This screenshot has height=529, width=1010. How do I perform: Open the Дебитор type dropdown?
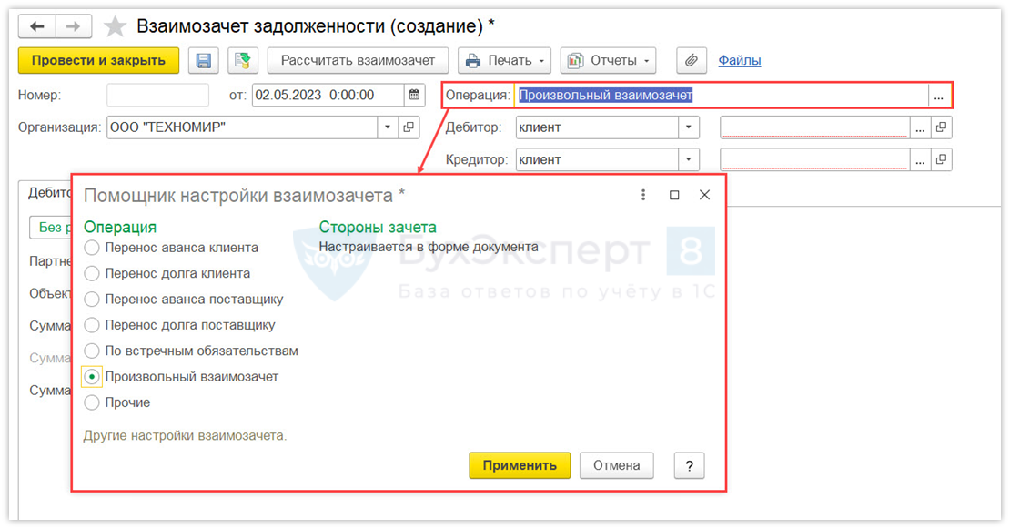click(688, 127)
